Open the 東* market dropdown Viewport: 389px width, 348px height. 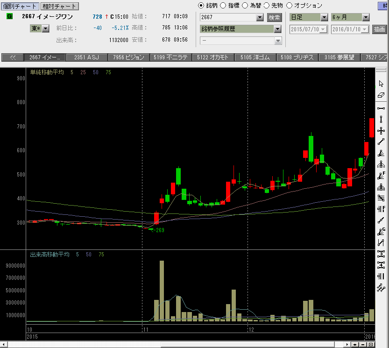[x=45, y=28]
